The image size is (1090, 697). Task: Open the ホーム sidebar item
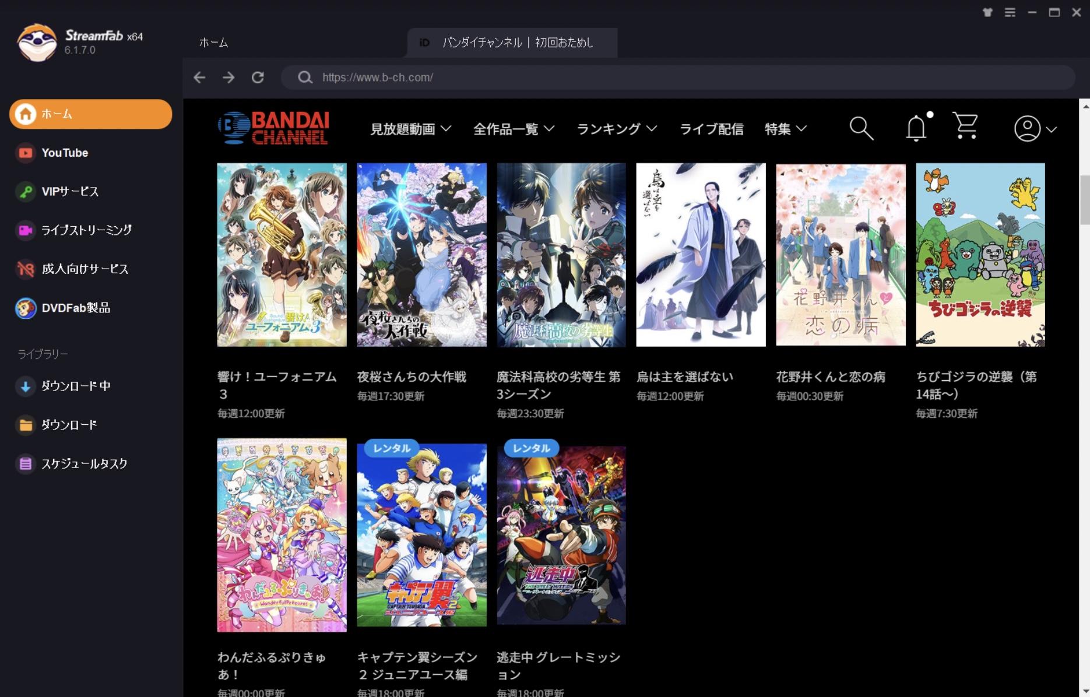tap(90, 114)
